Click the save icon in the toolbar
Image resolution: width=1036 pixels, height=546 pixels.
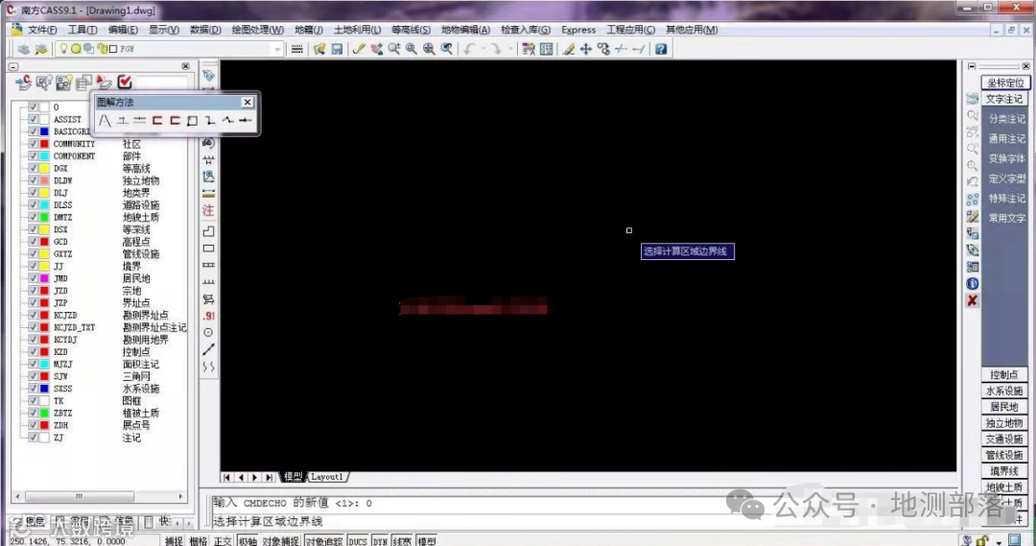(x=337, y=49)
